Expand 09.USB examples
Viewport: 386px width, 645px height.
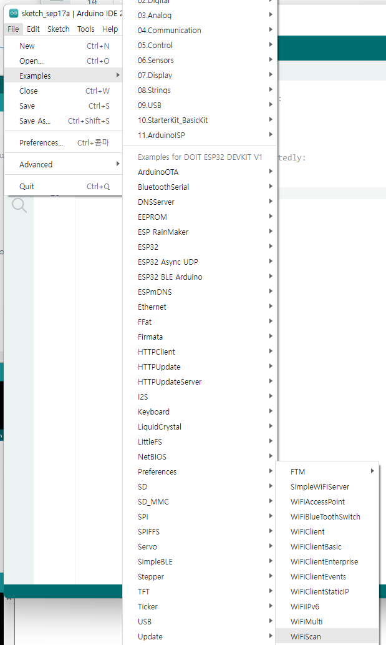click(x=200, y=106)
